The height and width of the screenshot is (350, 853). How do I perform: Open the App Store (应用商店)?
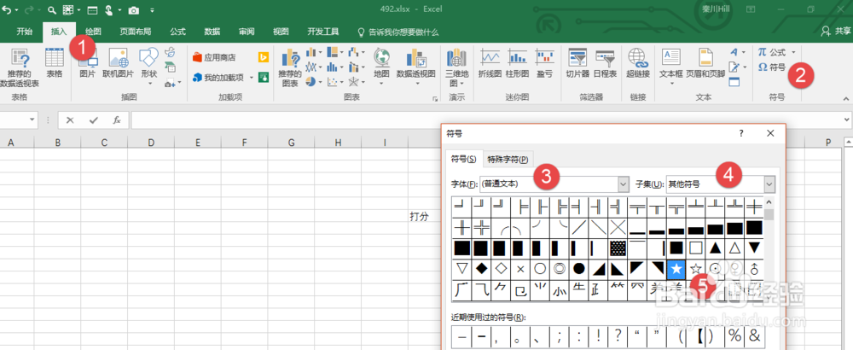coord(214,57)
